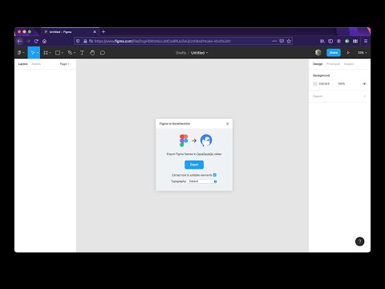Select the Hand tool

pyautogui.click(x=92, y=53)
